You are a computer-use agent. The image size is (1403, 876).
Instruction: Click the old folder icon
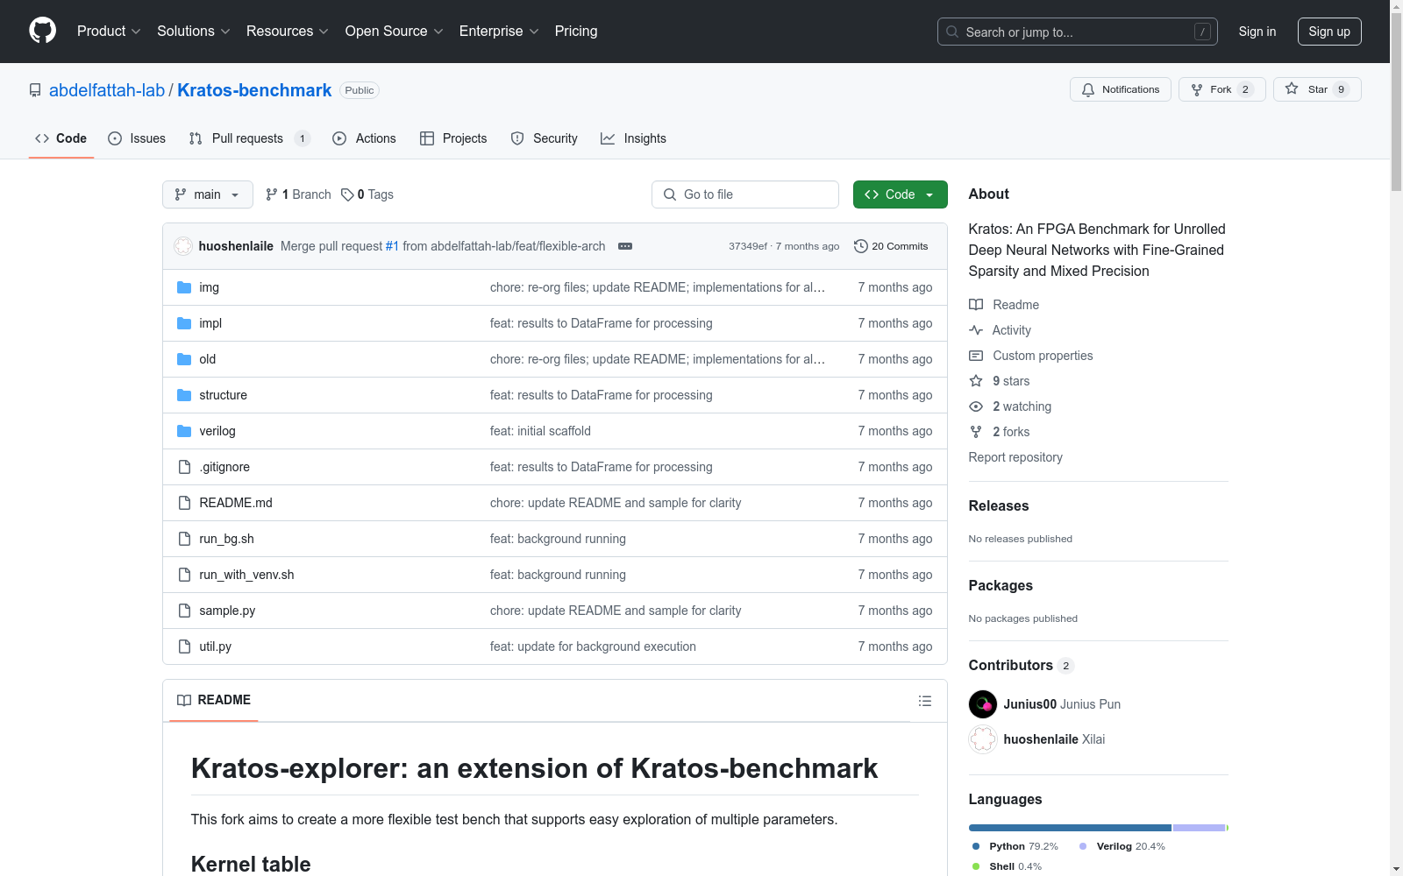coord(184,359)
